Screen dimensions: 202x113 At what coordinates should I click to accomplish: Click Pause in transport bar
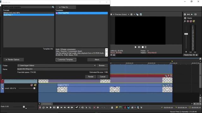coord(54,107)
